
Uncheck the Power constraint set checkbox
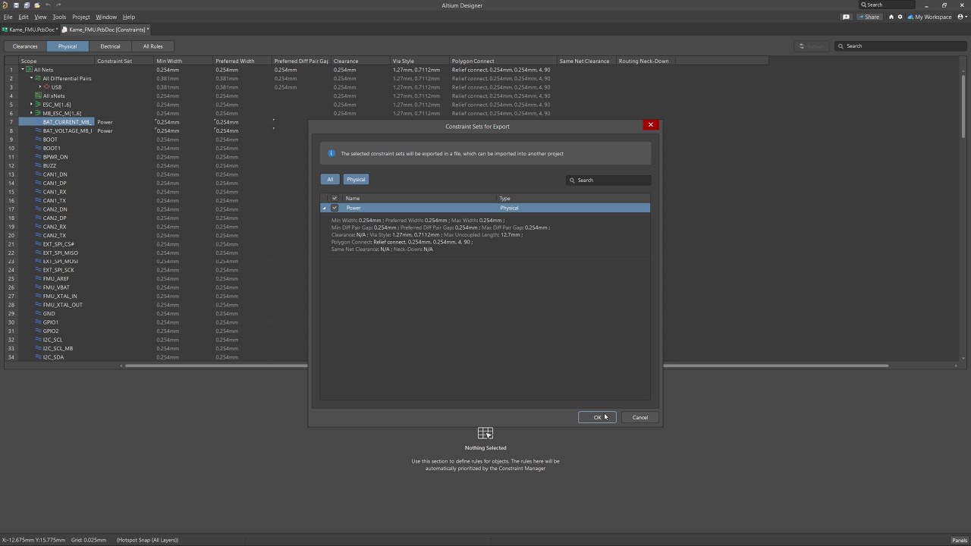tap(335, 208)
